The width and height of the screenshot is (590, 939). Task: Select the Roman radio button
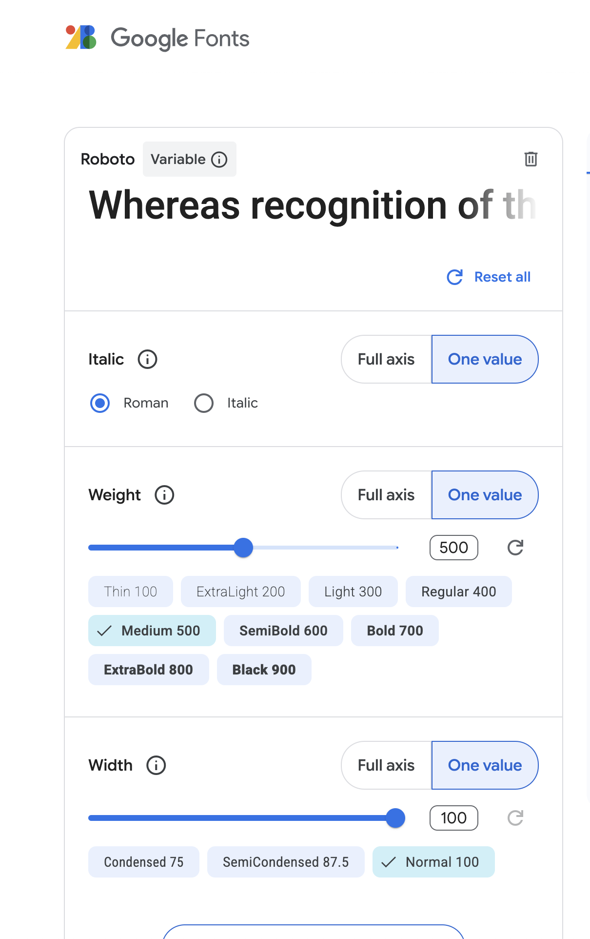[100, 403]
